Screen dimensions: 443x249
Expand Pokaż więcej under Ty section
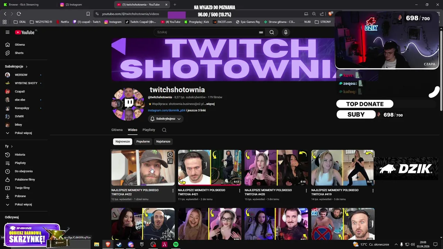pyautogui.click(x=23, y=204)
